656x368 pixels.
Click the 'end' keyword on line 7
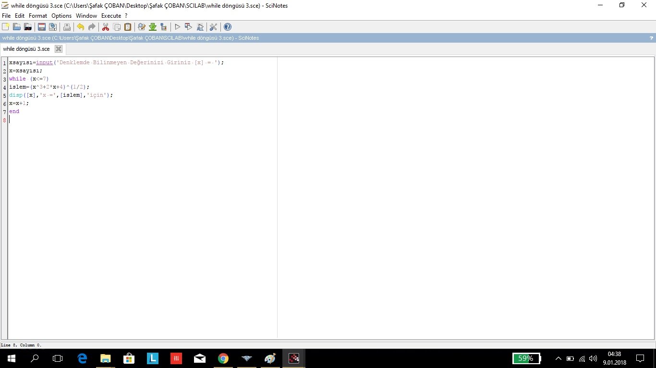click(14, 111)
